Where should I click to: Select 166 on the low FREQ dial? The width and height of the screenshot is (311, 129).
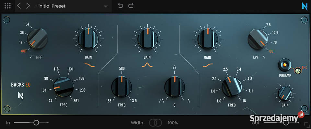81,78
